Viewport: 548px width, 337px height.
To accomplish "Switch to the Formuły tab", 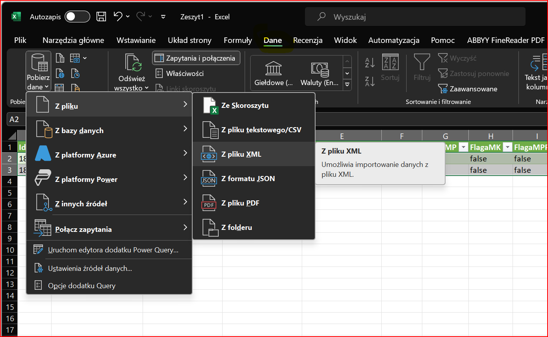I will pyautogui.click(x=238, y=40).
